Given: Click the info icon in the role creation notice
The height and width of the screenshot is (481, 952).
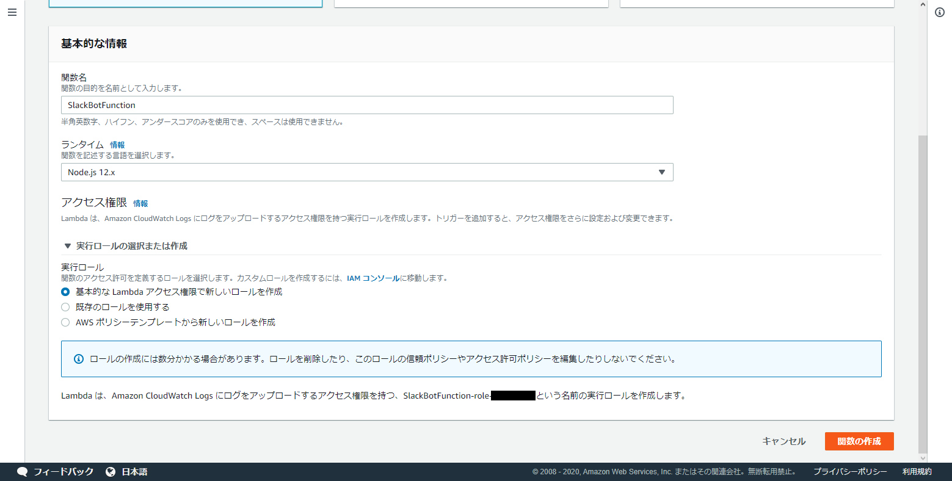Looking at the screenshot, I should 79,359.
